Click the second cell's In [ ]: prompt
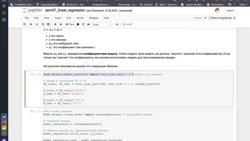 [x=36, y=111]
